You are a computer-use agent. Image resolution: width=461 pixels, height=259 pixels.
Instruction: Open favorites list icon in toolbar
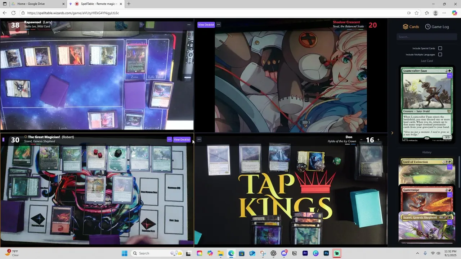tap(427, 13)
